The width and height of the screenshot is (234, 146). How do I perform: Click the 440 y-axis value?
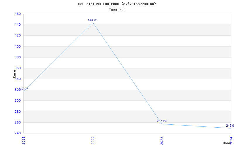pyautogui.click(x=18, y=25)
